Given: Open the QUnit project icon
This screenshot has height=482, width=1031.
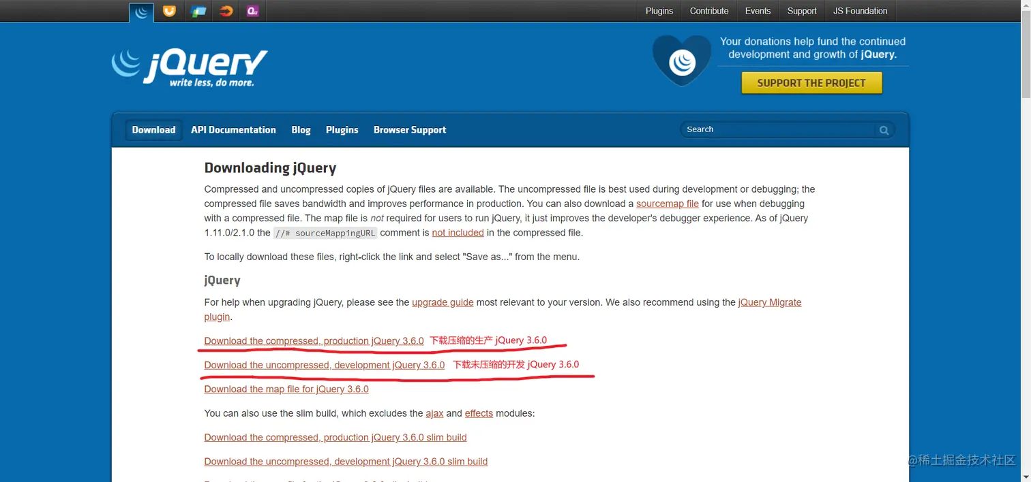Looking at the screenshot, I should (253, 11).
